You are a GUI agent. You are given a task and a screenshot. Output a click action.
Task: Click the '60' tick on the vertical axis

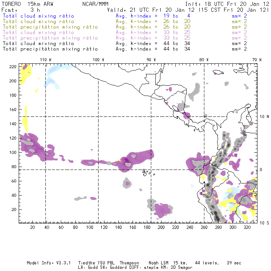click(14, 181)
